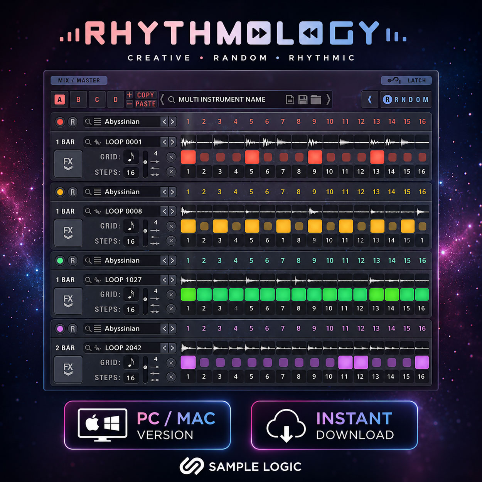This screenshot has height=482, width=482.
Task: Click the RNDOM randomize button
Action: click(406, 99)
